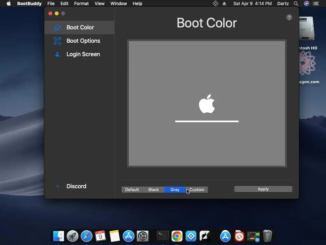The image size is (326, 245).
Task: Open the App Store beside Notes in Dock
Action: (129, 236)
